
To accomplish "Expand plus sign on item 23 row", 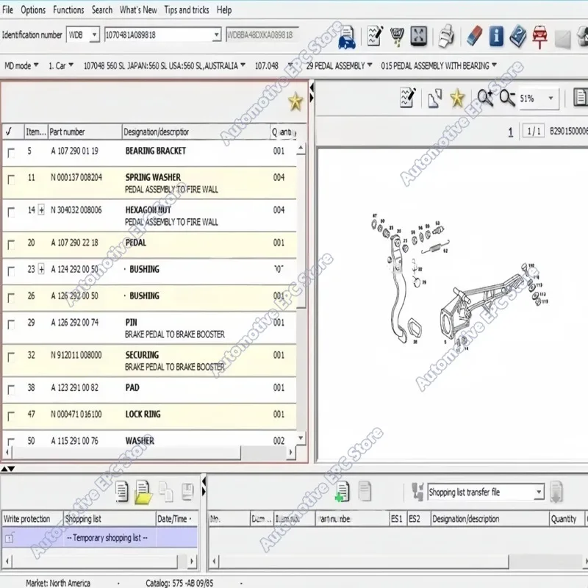I will coord(41,269).
